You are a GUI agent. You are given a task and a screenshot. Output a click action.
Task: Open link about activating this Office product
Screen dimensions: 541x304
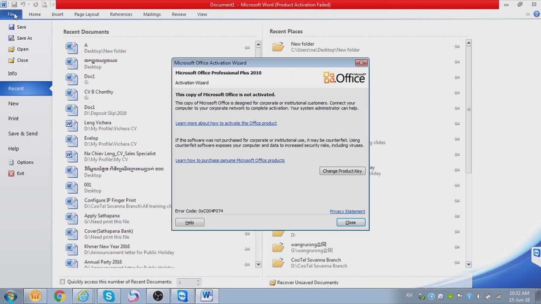(x=226, y=123)
